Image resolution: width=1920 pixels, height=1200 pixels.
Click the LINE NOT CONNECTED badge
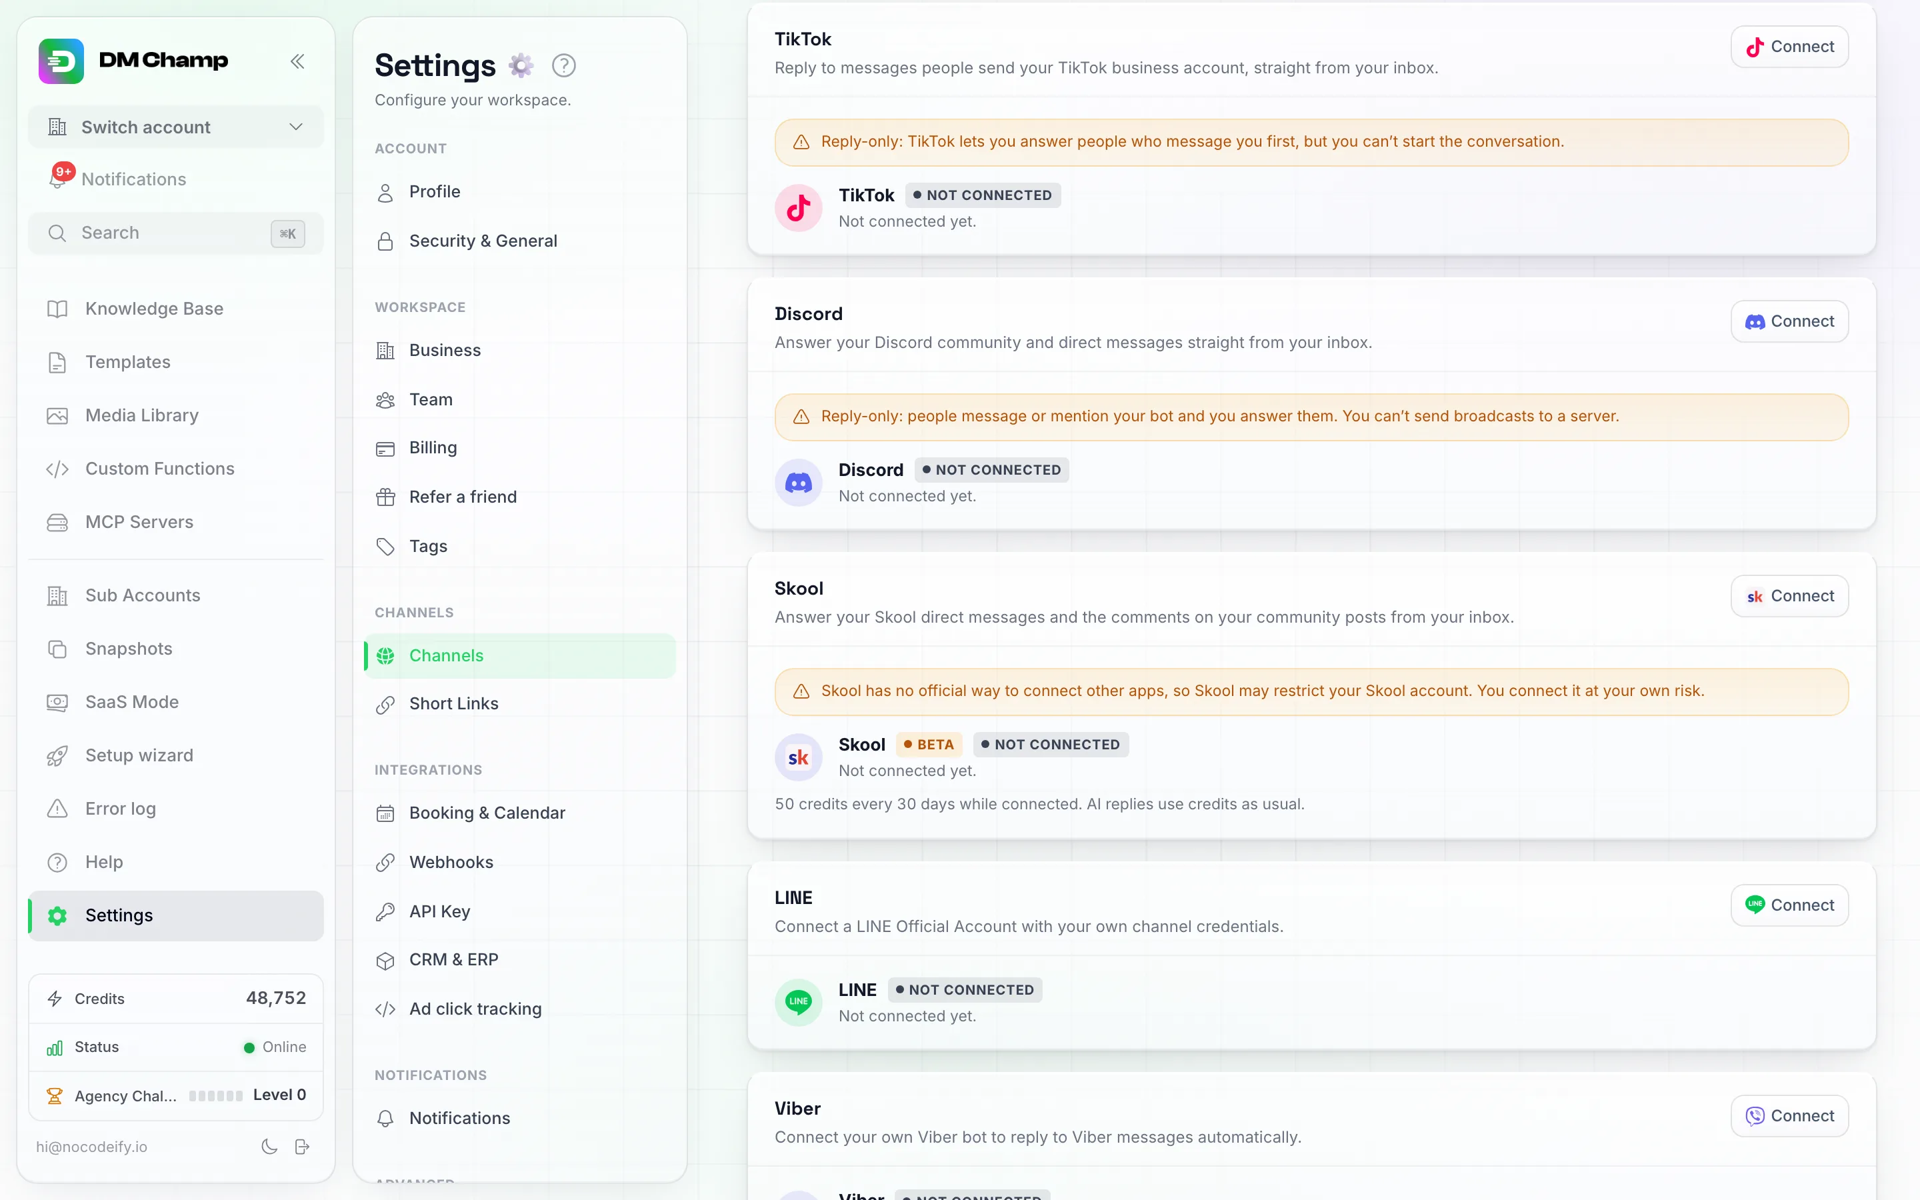pyautogui.click(x=965, y=990)
